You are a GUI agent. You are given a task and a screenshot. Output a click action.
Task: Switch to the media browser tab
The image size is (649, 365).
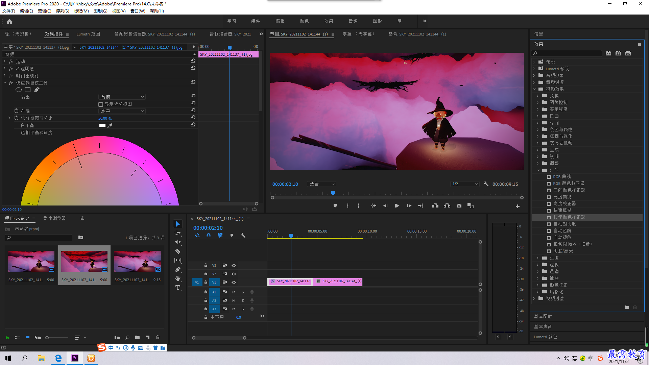click(54, 219)
